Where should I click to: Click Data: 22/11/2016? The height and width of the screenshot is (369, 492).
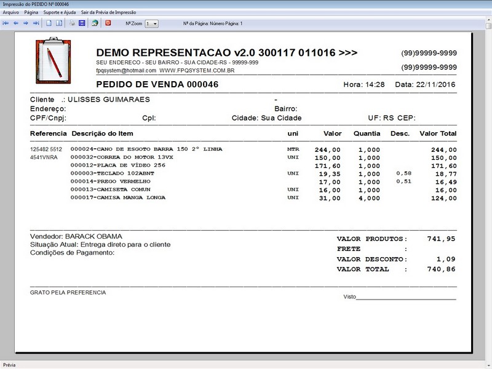pos(425,84)
